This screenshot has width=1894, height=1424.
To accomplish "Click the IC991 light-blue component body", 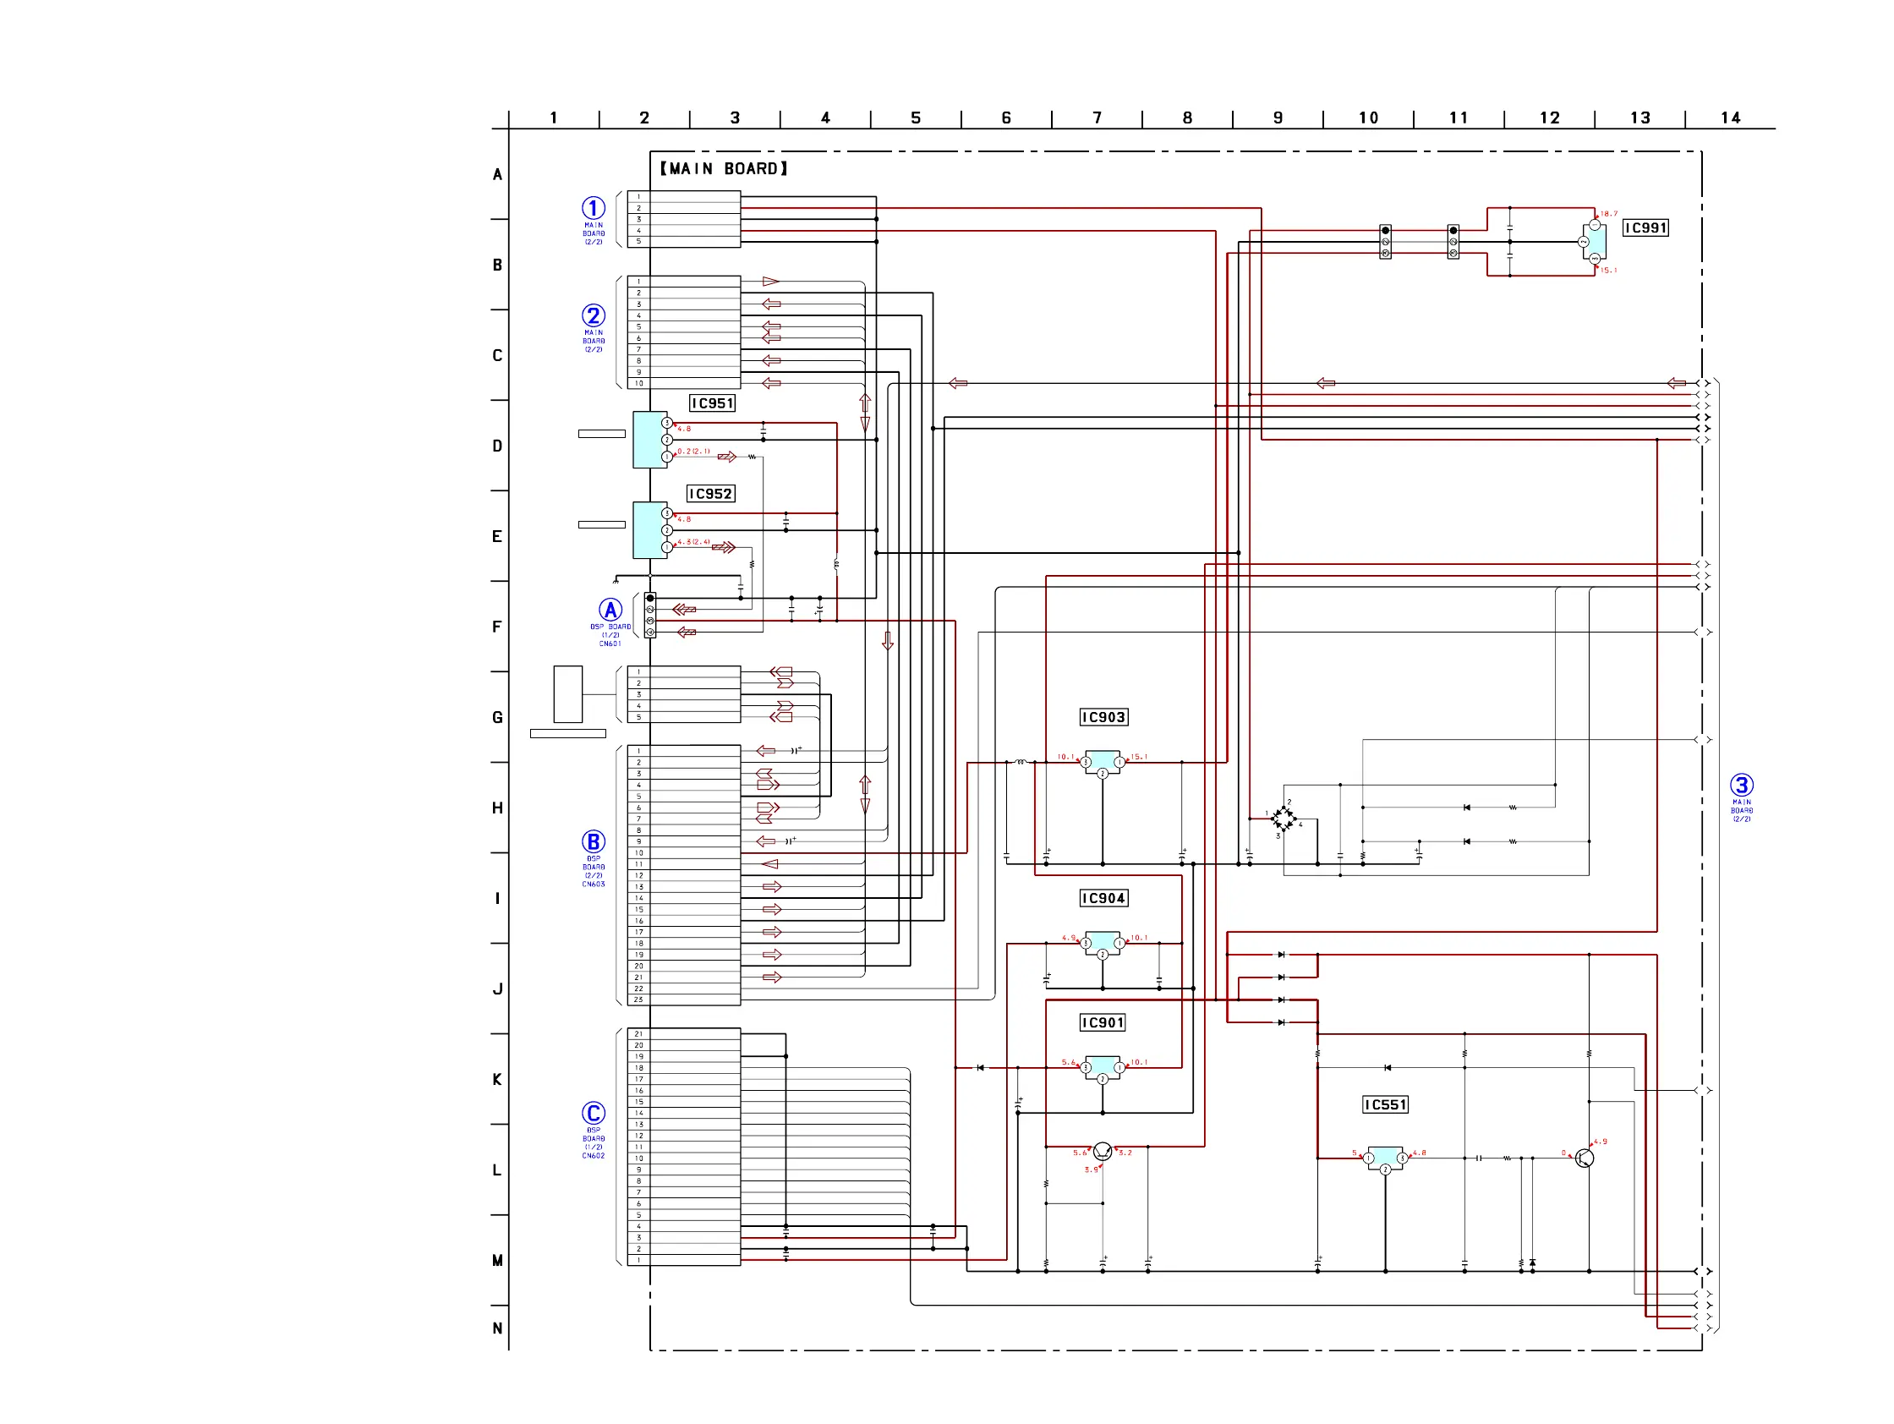I will coord(1599,242).
